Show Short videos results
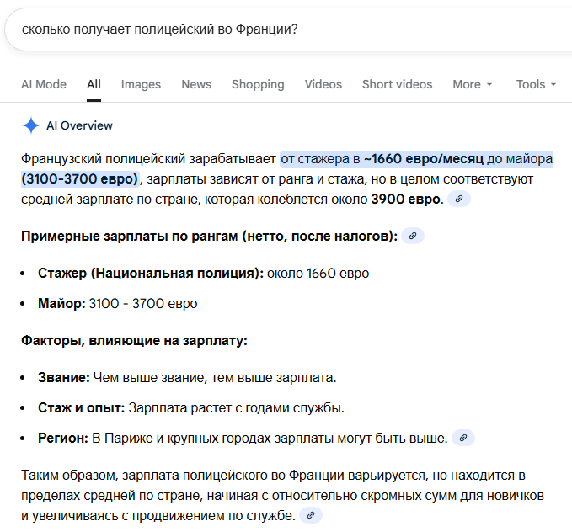 pos(397,84)
